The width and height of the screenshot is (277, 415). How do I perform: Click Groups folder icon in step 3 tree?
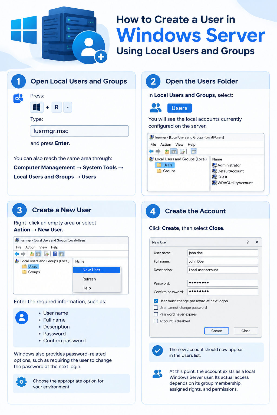coord(25,272)
